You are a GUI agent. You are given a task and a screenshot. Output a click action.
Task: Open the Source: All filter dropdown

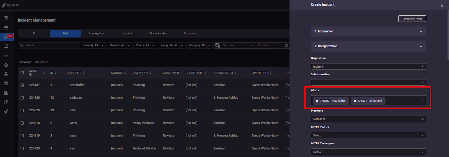(145, 45)
